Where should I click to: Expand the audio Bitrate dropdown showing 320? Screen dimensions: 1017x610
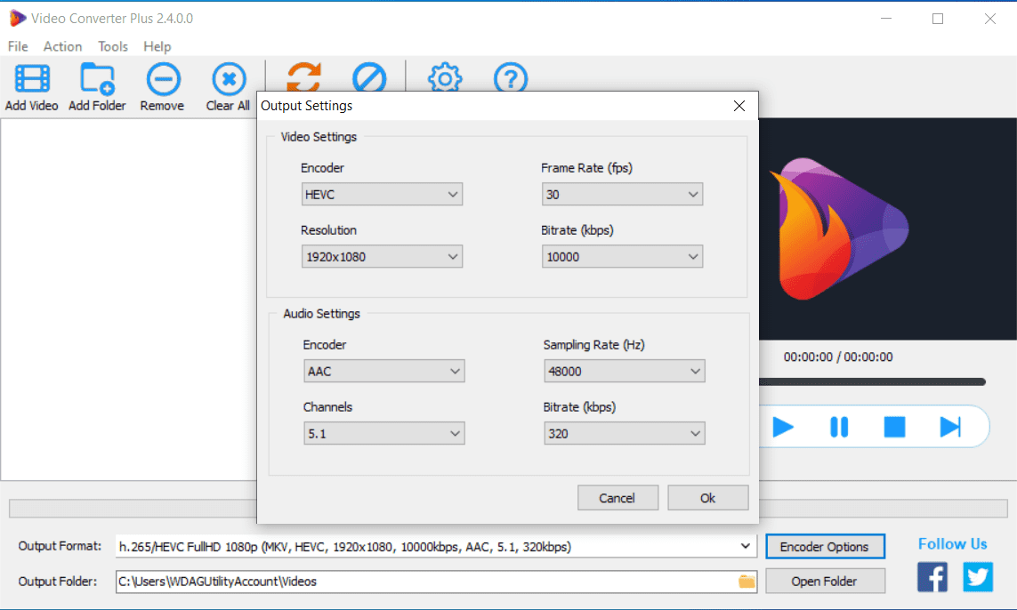625,434
